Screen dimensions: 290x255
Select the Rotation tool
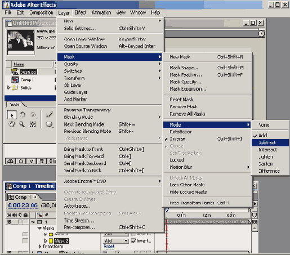pos(23,115)
